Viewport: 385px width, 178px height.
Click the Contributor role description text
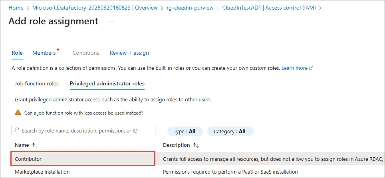[x=273, y=159]
